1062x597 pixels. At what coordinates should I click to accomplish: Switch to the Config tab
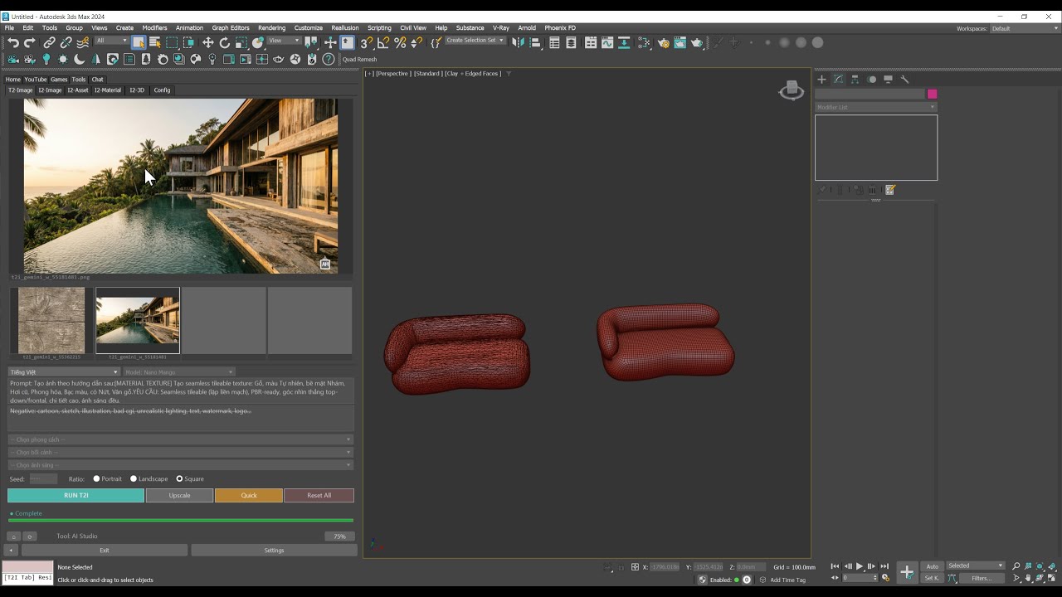(x=162, y=90)
